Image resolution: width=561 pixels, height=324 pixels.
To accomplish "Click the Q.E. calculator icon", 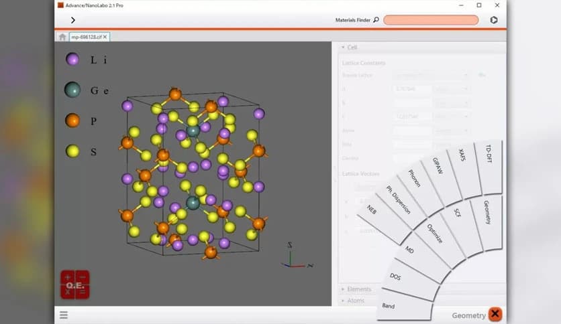I will point(75,285).
